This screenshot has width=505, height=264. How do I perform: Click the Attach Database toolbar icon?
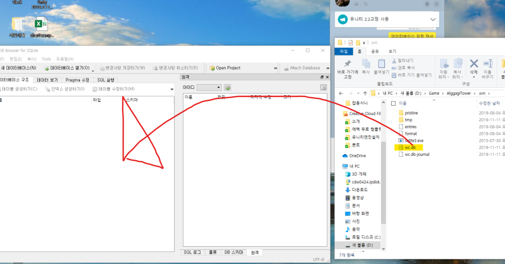tap(285, 68)
